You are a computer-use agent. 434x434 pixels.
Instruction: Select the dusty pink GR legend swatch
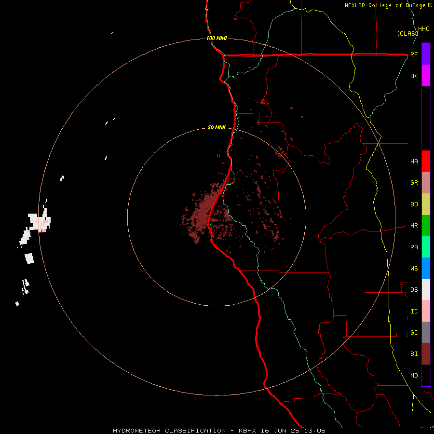(426, 183)
